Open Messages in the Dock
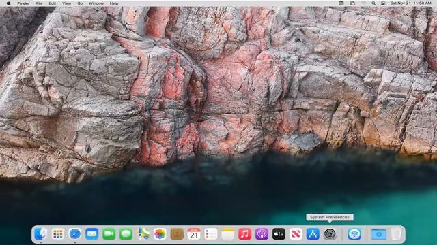This screenshot has height=245, width=437. [x=126, y=234]
